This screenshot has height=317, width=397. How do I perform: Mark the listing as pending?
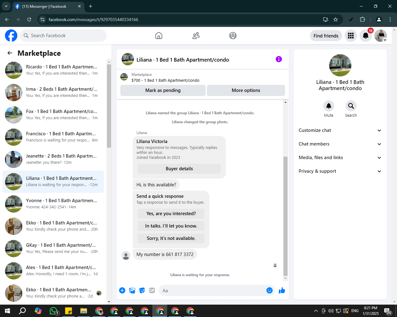pyautogui.click(x=163, y=90)
